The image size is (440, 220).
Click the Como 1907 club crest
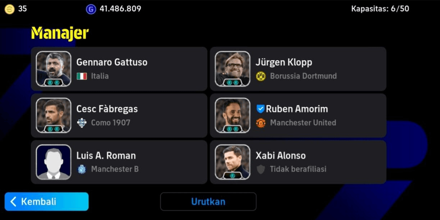tap(82, 123)
